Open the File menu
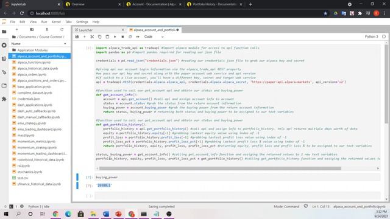The image size is (390, 219). tap(12, 22)
